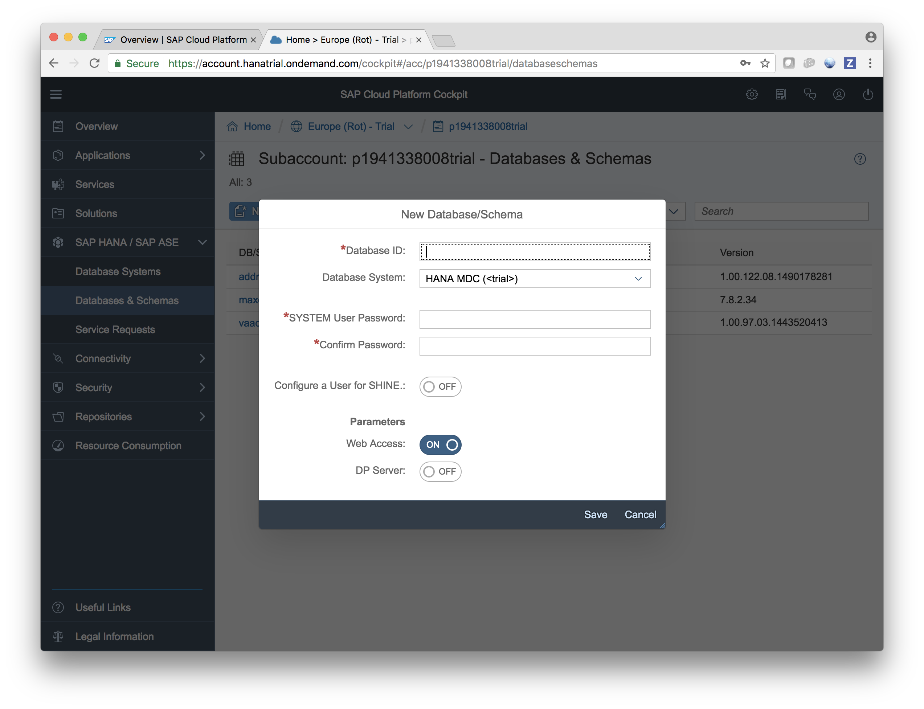This screenshot has height=709, width=924.
Task: Click the Confirm Password field
Action: click(535, 346)
